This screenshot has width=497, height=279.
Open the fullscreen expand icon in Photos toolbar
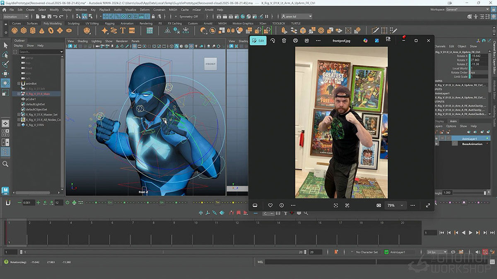click(428, 205)
